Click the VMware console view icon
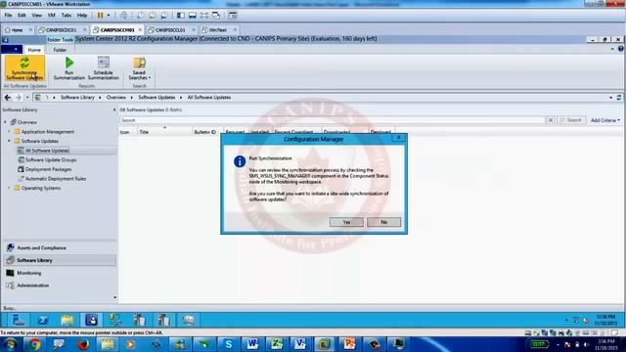Screen dimensions: 626x352 click(233, 16)
